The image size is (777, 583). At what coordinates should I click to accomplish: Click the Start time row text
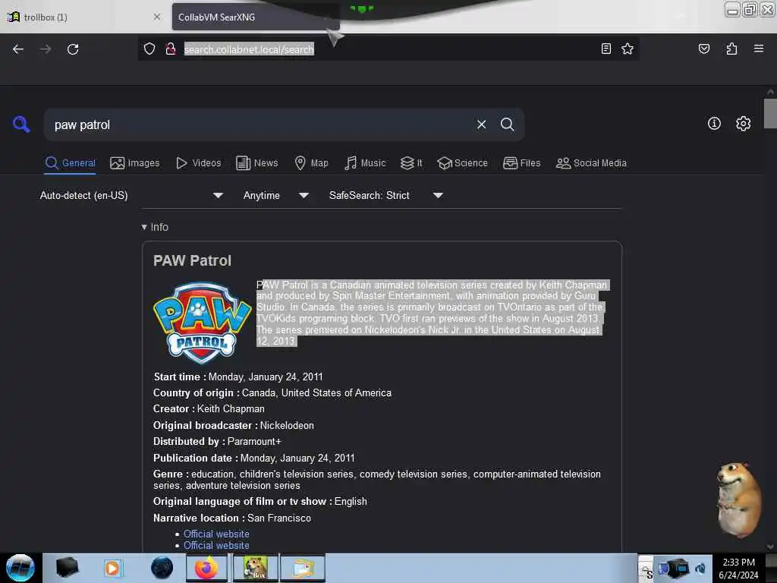pos(238,377)
